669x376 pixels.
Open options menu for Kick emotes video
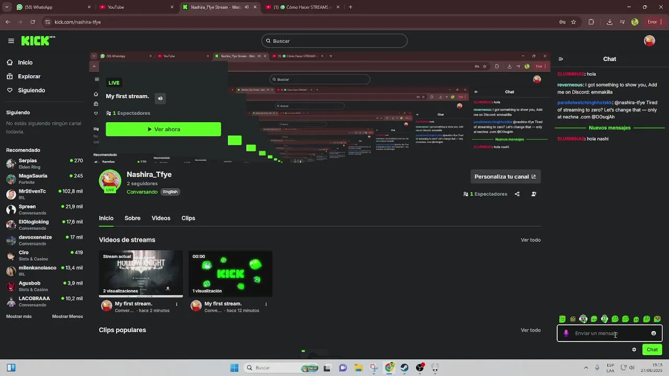click(x=266, y=304)
